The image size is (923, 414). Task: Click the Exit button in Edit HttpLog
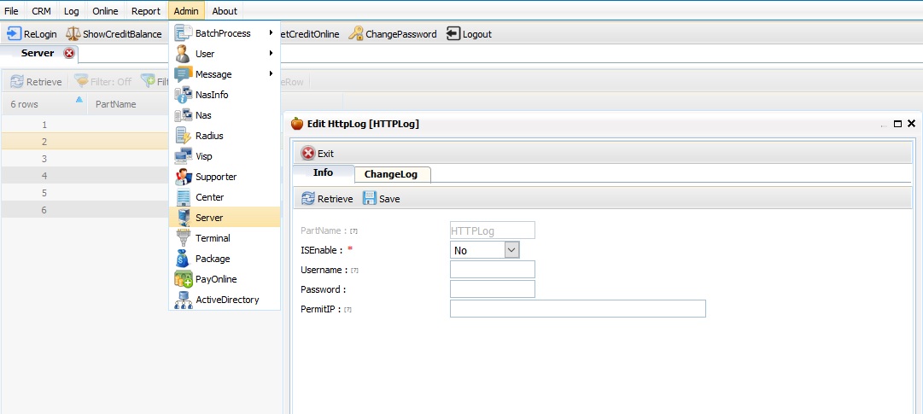pyautogui.click(x=318, y=154)
